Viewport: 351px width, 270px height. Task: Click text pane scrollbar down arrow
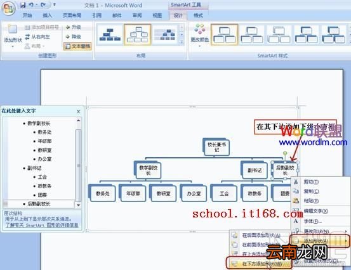(78, 205)
